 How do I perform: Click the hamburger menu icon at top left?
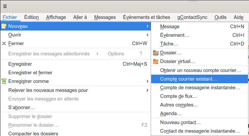pos(5,6)
